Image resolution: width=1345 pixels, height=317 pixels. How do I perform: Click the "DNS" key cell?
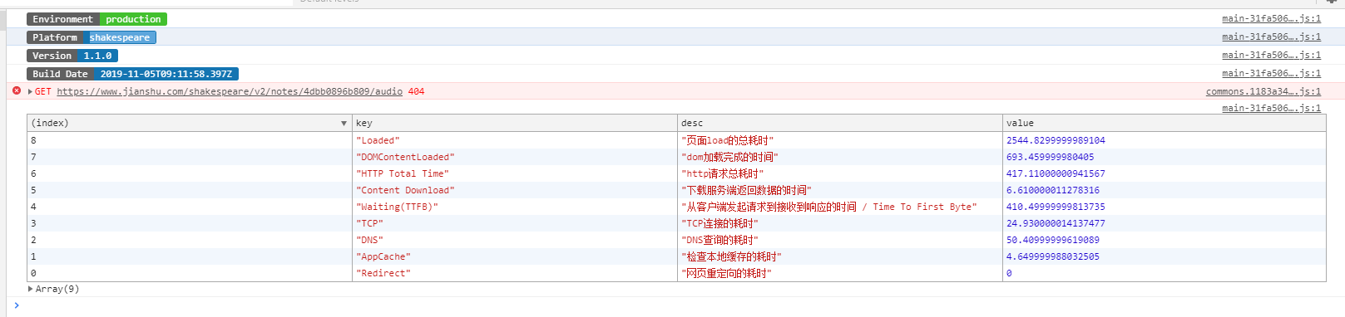(x=515, y=240)
